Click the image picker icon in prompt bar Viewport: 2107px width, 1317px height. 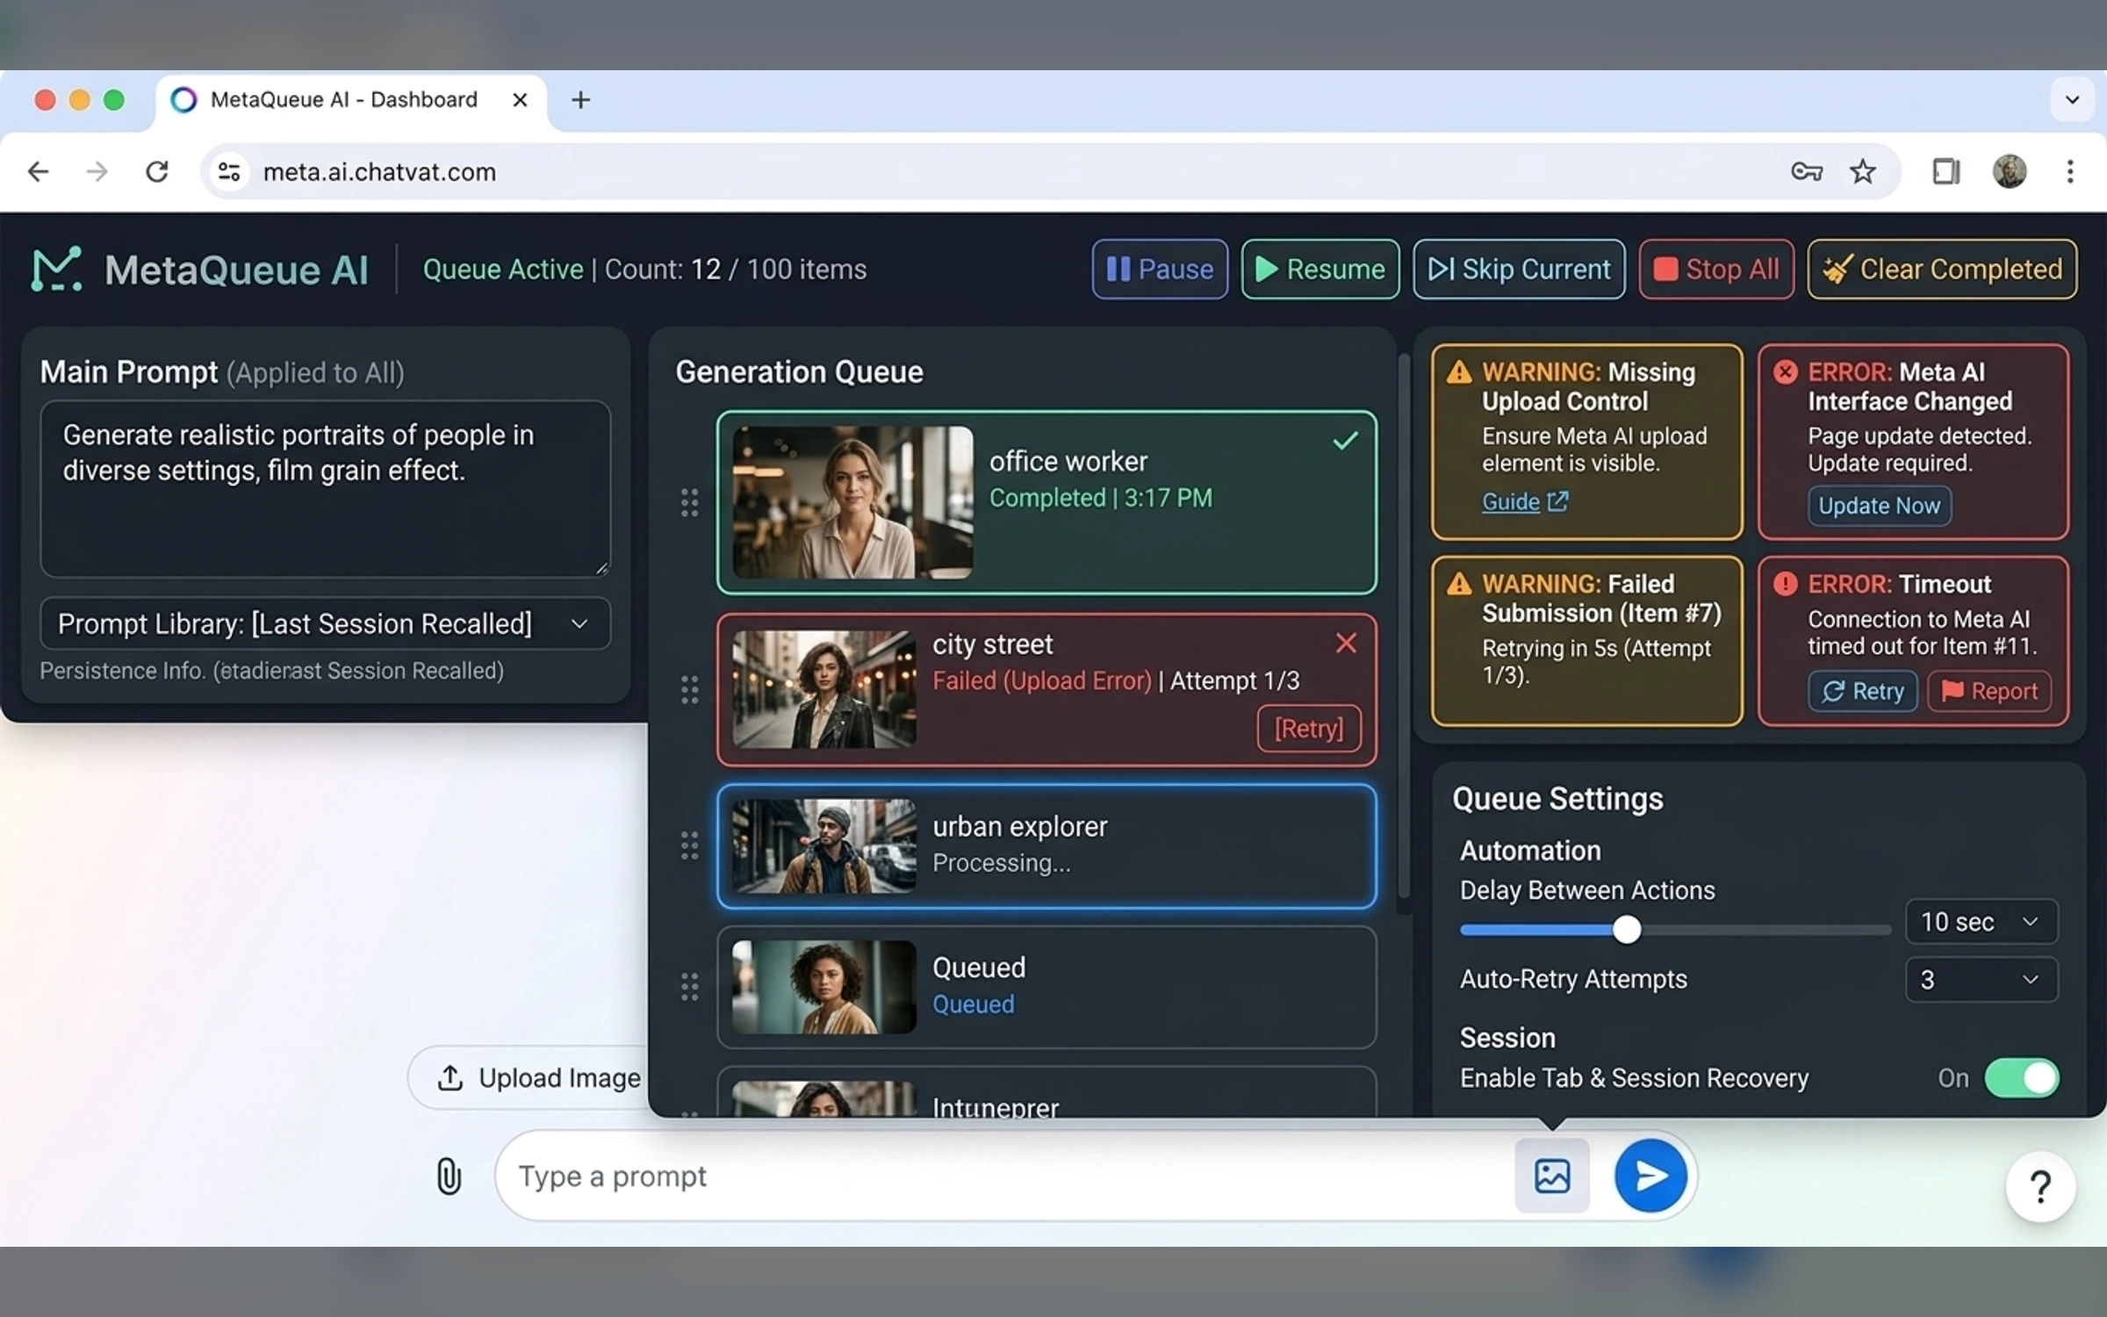click(1552, 1176)
